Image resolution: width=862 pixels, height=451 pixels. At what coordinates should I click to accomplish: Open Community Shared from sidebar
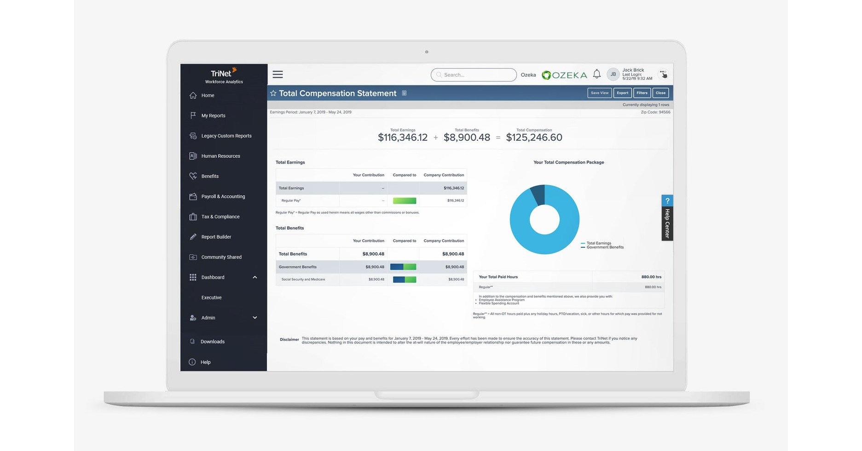[x=221, y=257]
